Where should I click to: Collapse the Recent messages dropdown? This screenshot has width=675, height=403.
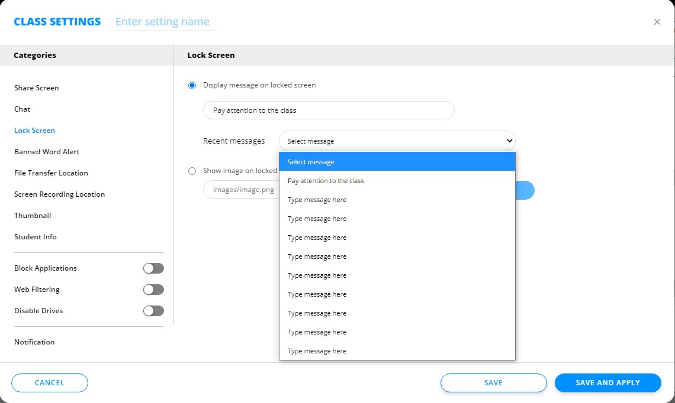[397, 141]
